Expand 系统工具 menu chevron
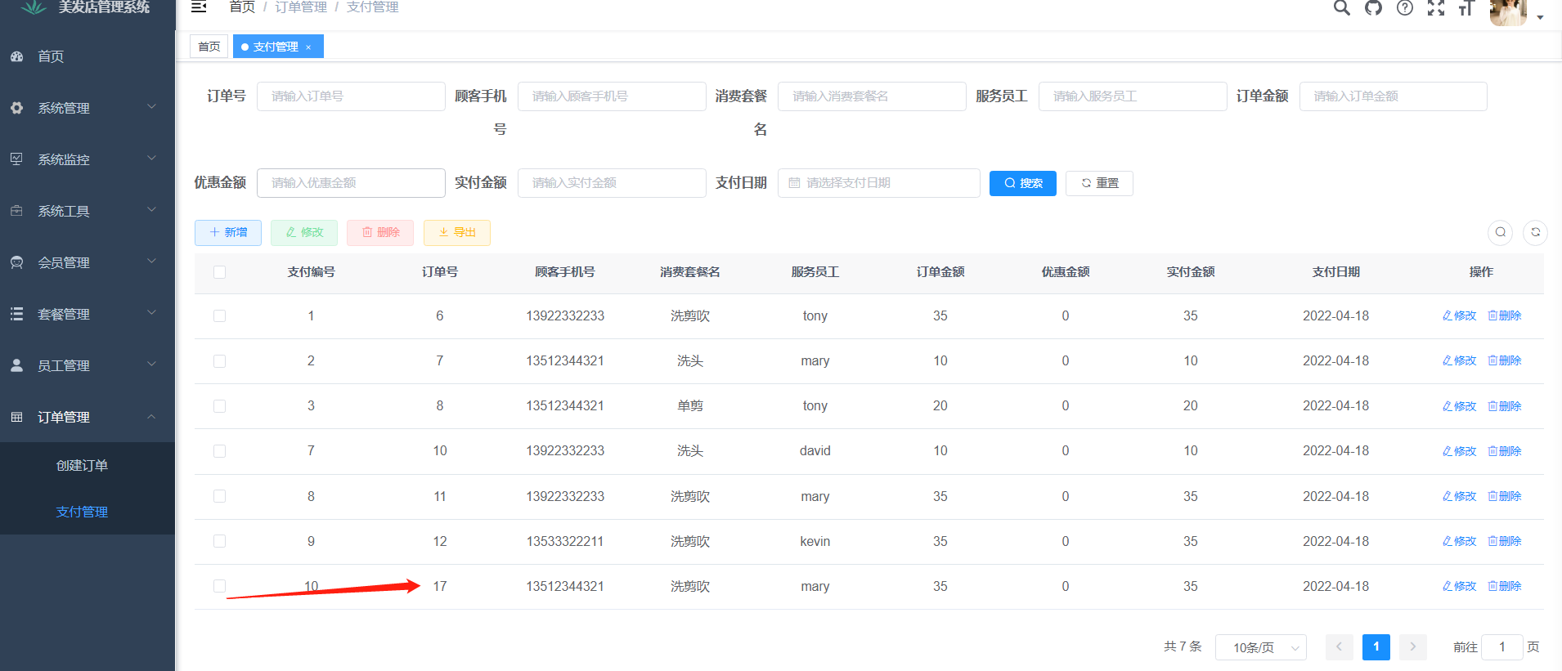This screenshot has height=671, width=1562. click(x=151, y=210)
